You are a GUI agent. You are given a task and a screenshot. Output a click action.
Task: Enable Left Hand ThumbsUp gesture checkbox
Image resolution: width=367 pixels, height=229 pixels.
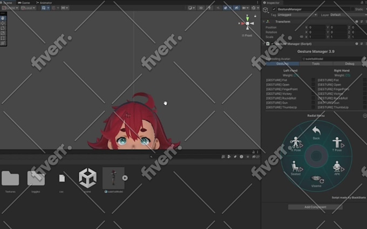(x=313, y=107)
